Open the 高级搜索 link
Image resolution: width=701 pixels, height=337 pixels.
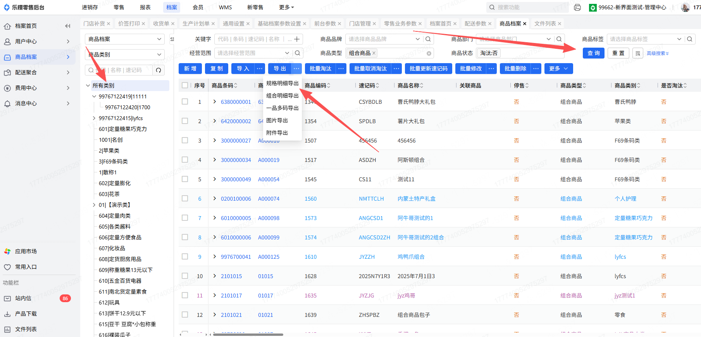tap(658, 53)
